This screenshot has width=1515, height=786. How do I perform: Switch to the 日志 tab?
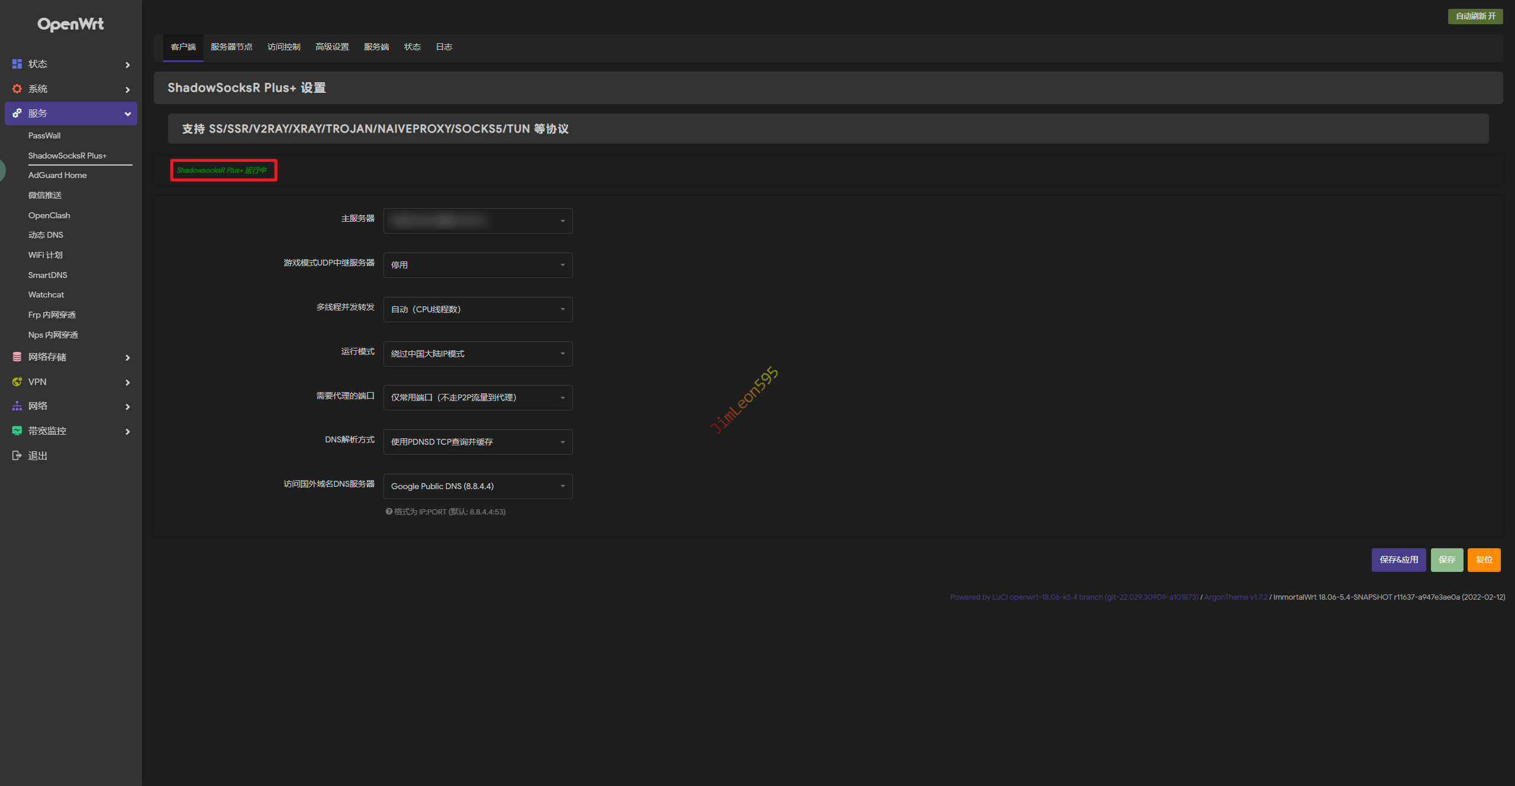[x=444, y=47]
